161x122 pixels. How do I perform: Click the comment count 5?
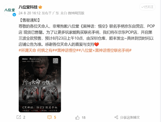coord(55,117)
